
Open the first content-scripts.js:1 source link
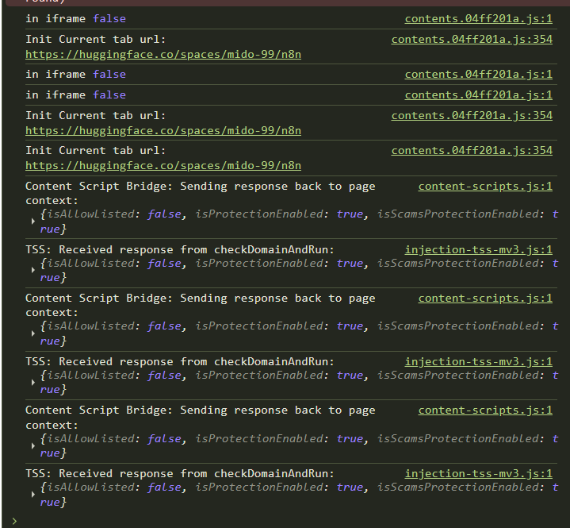[x=485, y=186]
